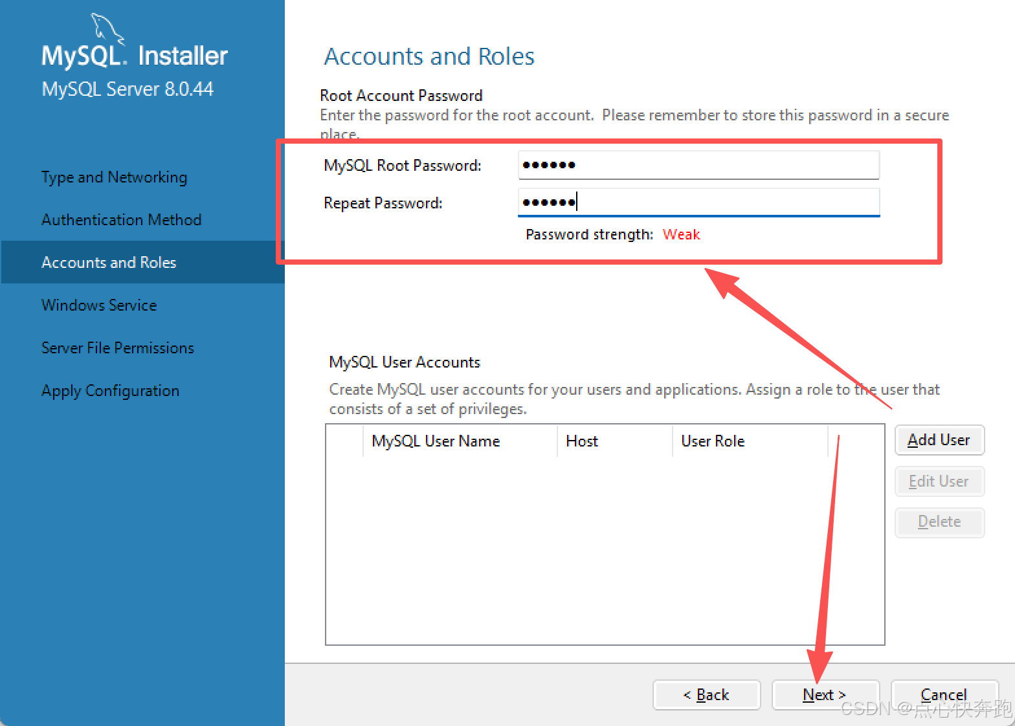Viewport: 1015px width, 726px height.
Task: Click the Weak password strength text
Action: 681,235
